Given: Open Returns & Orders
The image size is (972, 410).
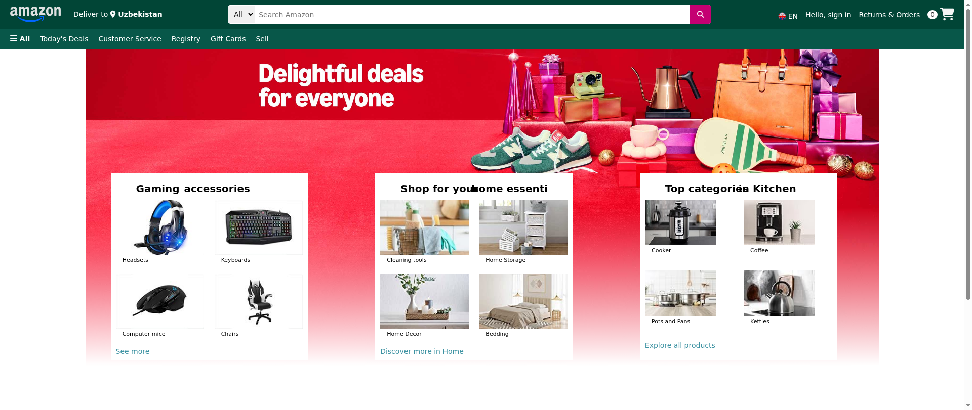Looking at the screenshot, I should click(889, 15).
